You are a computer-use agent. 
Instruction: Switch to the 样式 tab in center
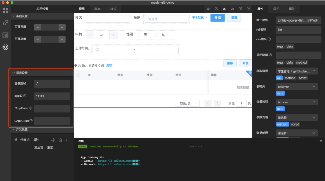point(113,9)
